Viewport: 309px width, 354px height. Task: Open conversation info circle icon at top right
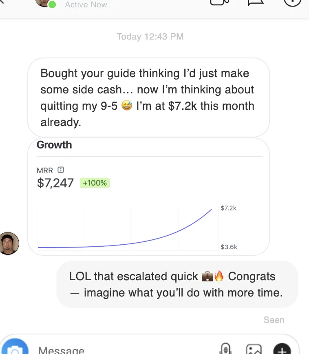pos(292,2)
